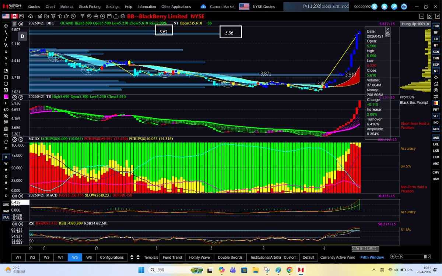Click the cloud download toolbar icon
Screen dimensions: 442x276
click(x=31, y=16)
